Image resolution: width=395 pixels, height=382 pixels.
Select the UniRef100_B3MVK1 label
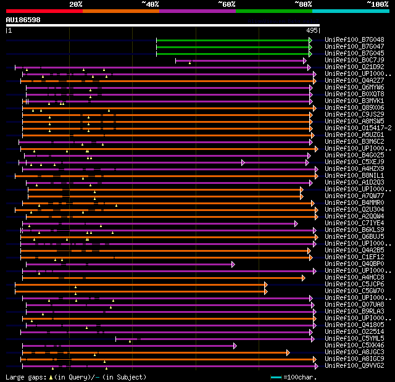(354, 101)
